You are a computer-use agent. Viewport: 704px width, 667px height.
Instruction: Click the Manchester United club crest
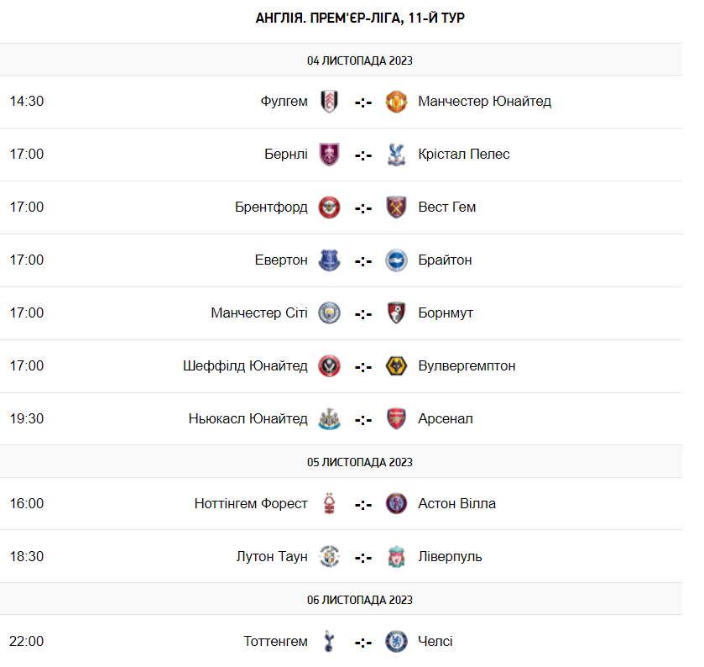click(396, 102)
